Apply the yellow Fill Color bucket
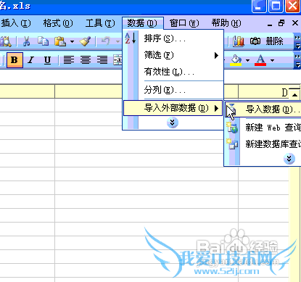 coord(236,60)
